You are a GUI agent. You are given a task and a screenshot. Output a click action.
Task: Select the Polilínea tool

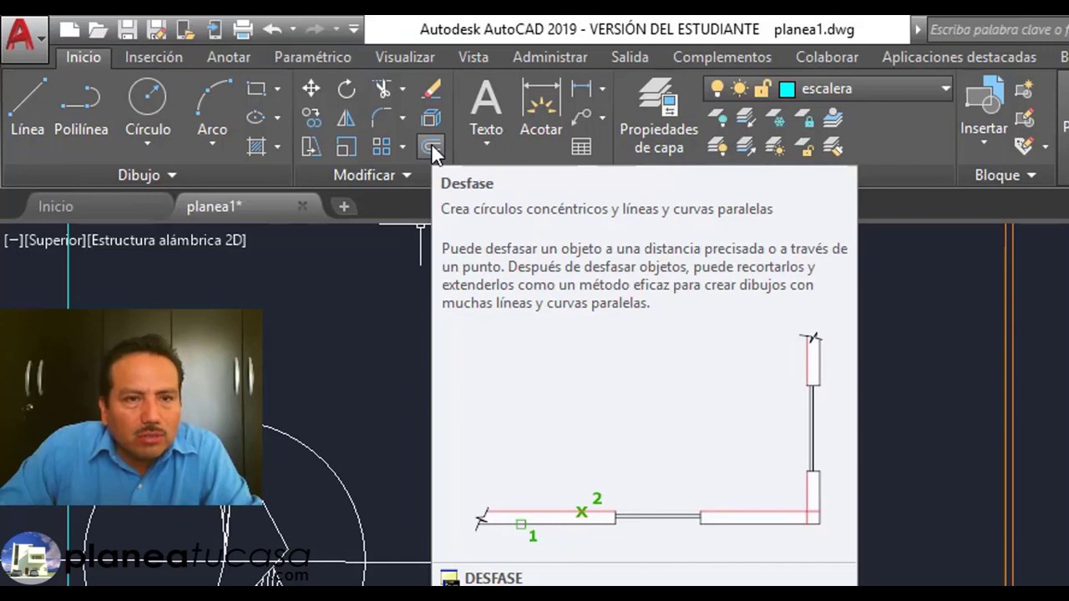[81, 109]
